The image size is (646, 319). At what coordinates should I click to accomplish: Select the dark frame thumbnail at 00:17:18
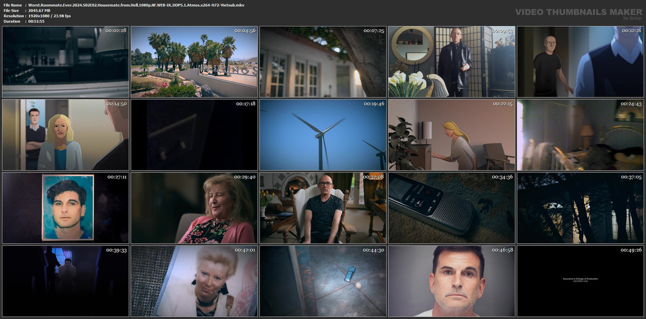pyautogui.click(x=194, y=135)
